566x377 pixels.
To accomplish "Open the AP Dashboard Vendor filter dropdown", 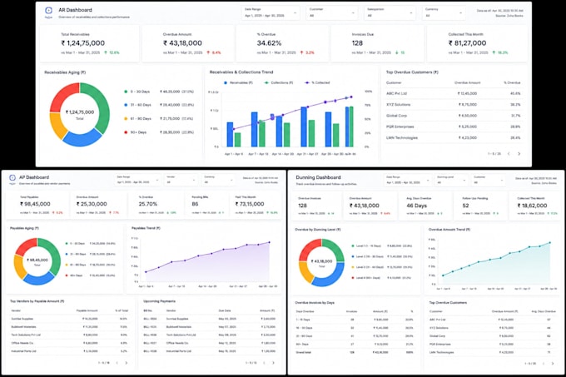I will click(181, 179).
